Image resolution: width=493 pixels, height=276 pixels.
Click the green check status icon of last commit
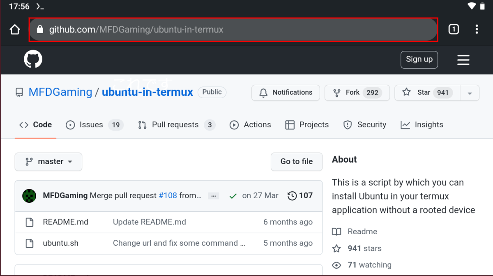(x=233, y=196)
